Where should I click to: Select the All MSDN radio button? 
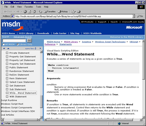(x=4, y=44)
